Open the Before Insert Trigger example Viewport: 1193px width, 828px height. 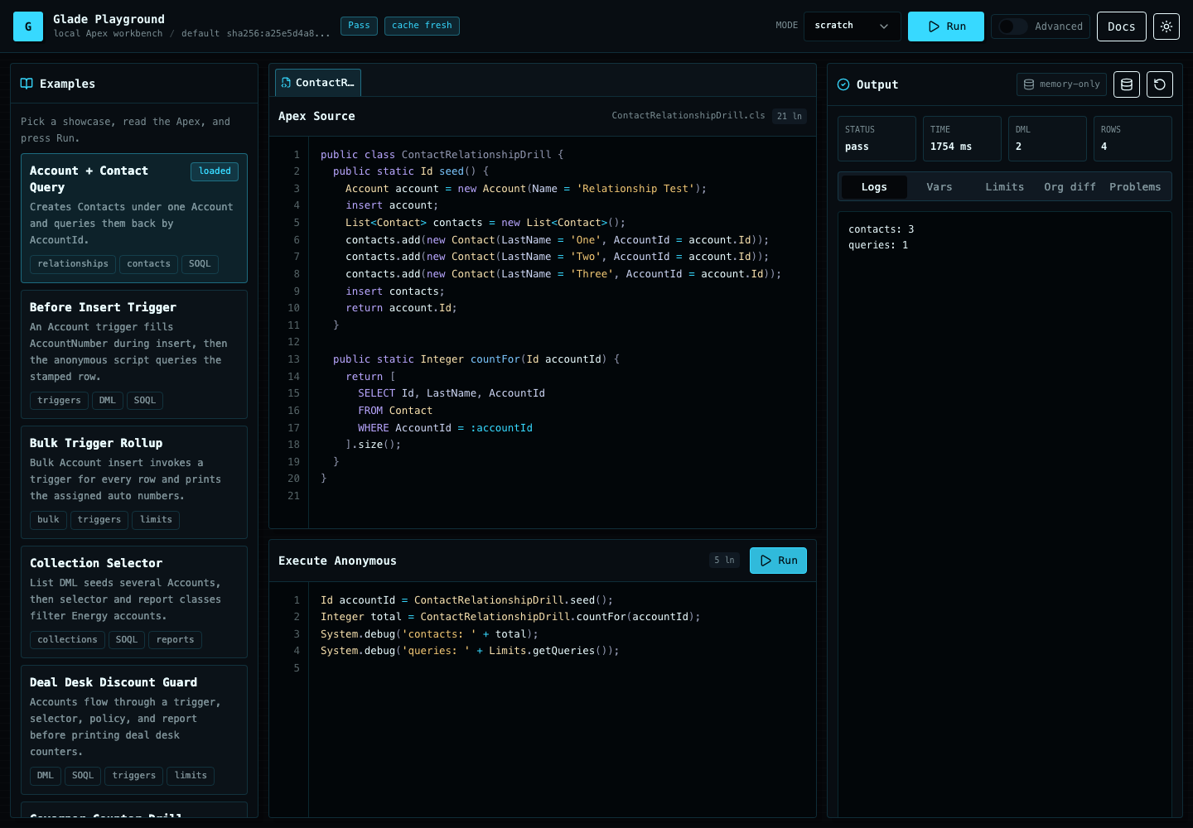pyautogui.click(x=134, y=354)
